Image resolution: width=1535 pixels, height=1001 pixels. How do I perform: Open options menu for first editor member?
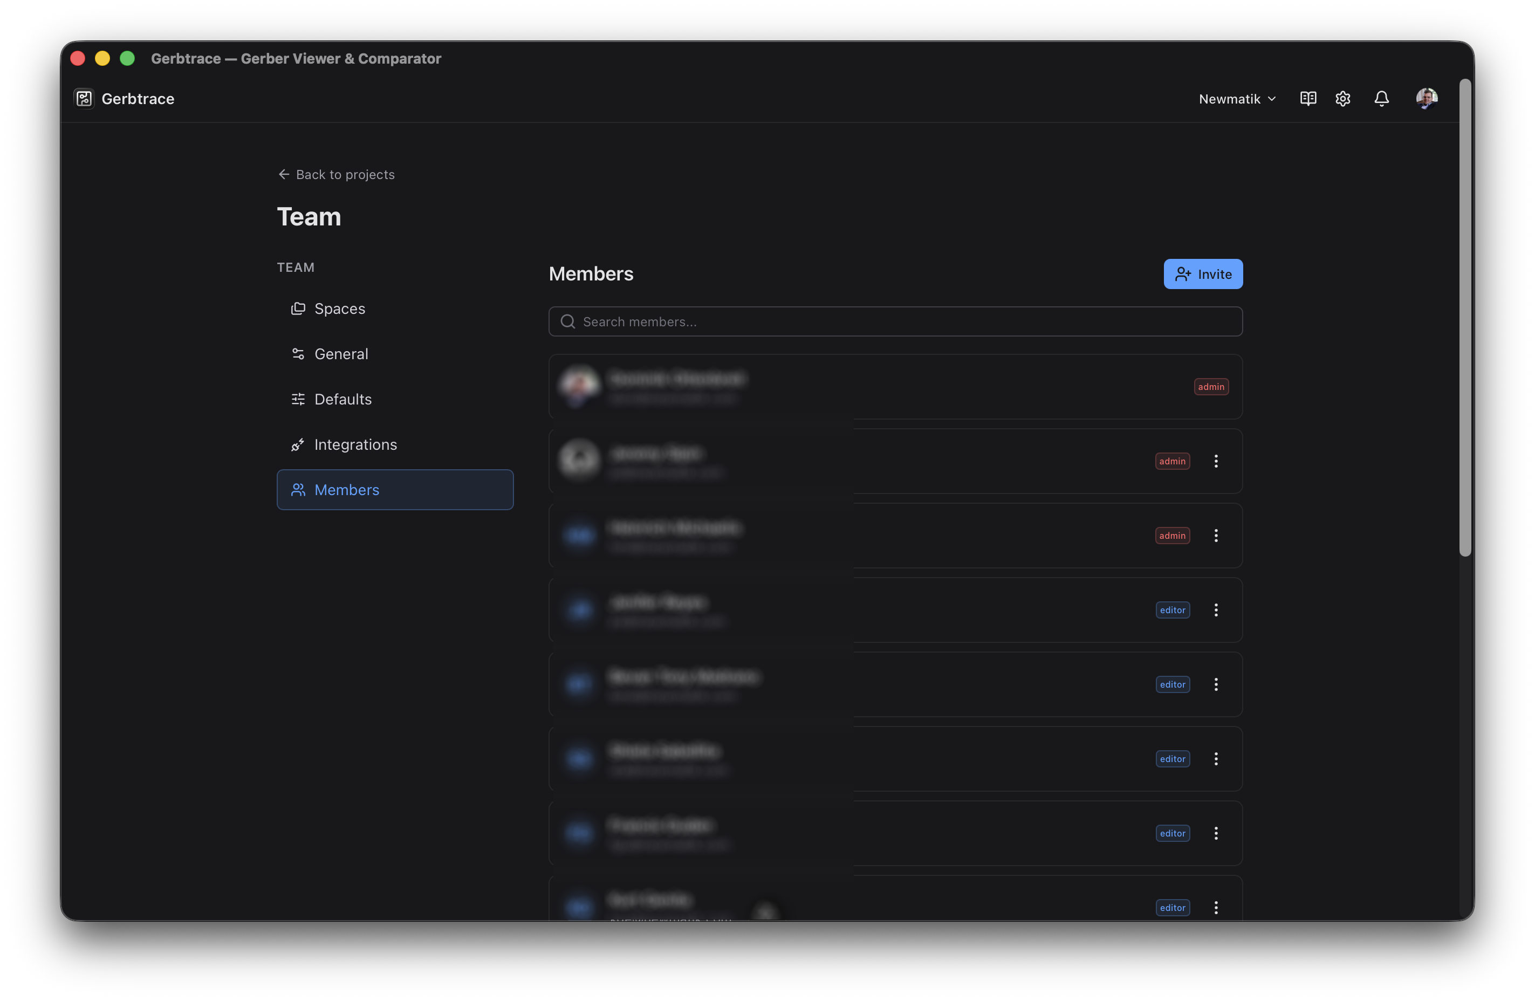(x=1216, y=610)
